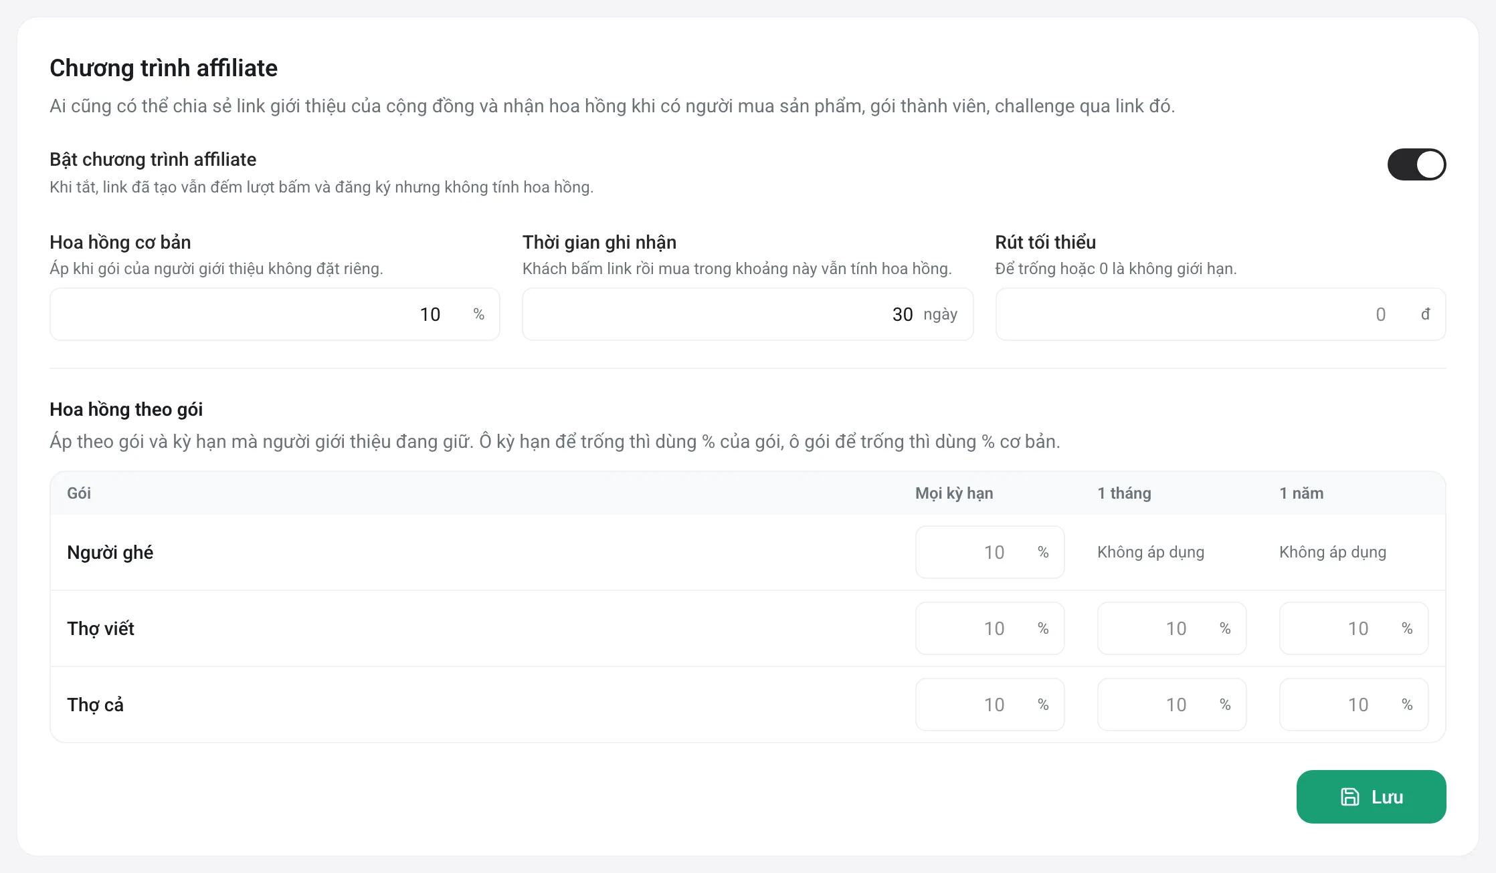Image resolution: width=1496 pixels, height=873 pixels.
Task: Toggle the Bật chương trình affiliate switch
Action: pos(1416,164)
